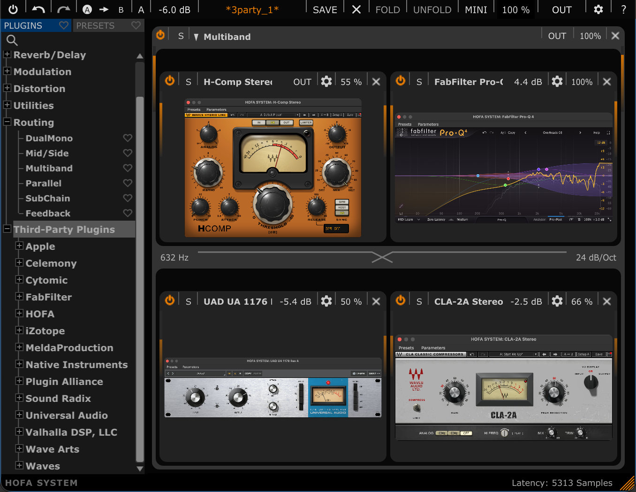
Task: Favorite the Mid/Side routing module
Action: 128,153
